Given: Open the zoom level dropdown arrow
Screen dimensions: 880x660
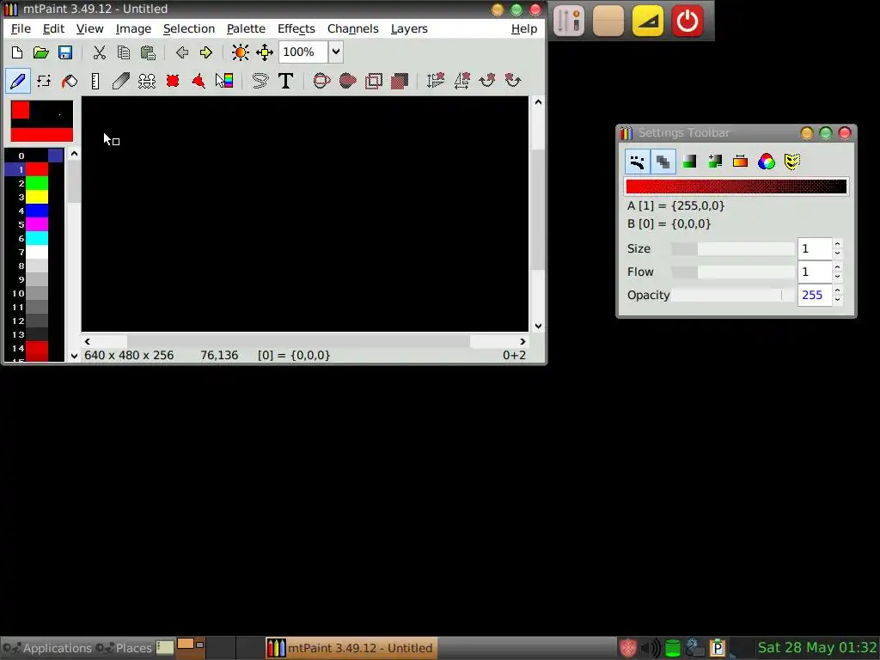Looking at the screenshot, I should 336,52.
